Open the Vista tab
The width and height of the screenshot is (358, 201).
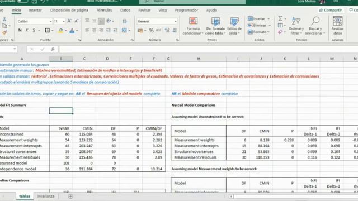pyautogui.click(x=163, y=10)
